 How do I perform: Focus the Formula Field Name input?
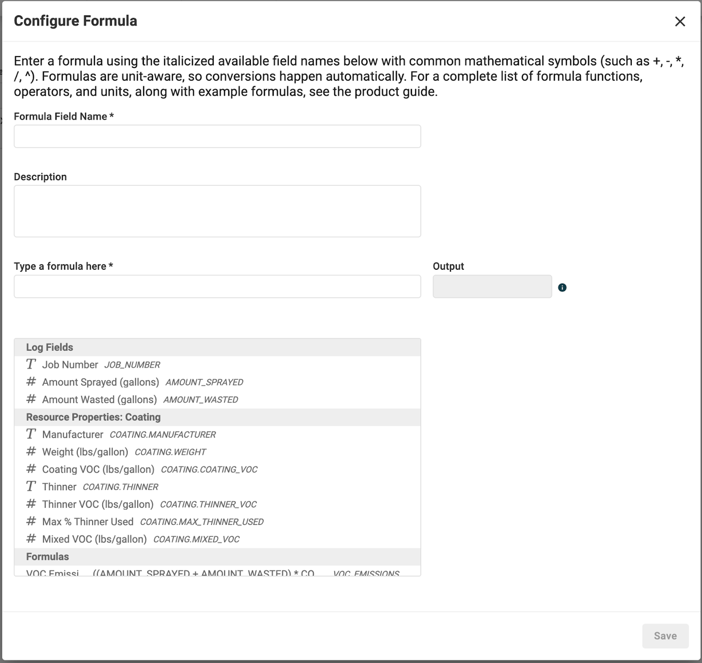[217, 136]
